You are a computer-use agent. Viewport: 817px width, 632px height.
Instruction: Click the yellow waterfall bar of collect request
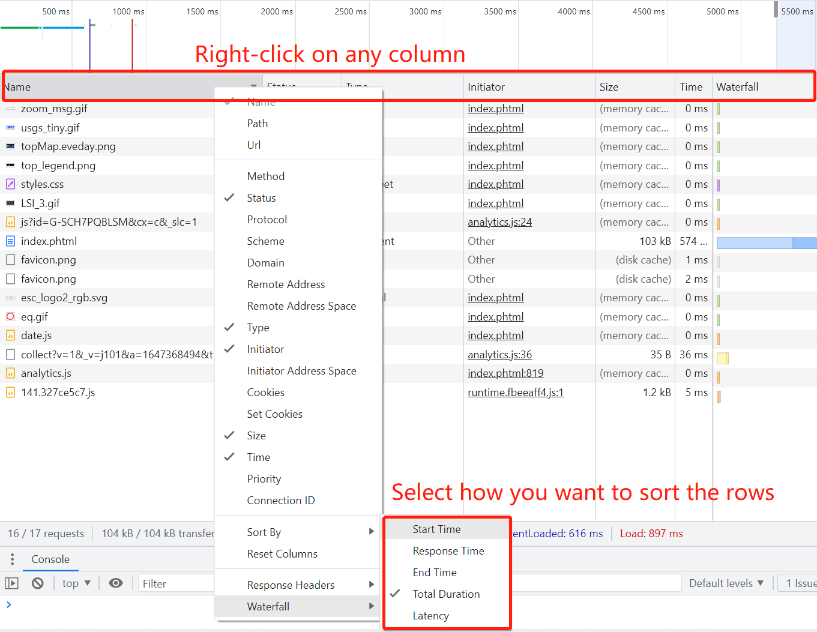(x=723, y=358)
